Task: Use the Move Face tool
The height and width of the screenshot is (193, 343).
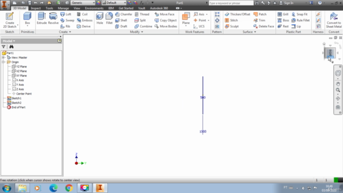Action: click(x=164, y=14)
